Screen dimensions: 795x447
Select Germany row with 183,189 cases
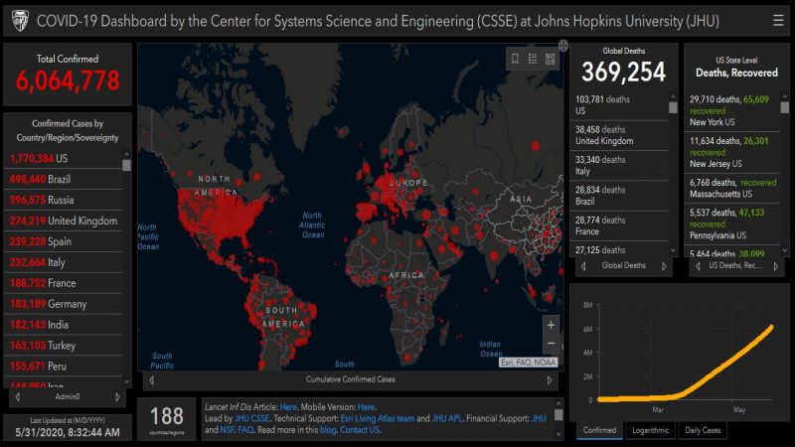pyautogui.click(x=64, y=304)
